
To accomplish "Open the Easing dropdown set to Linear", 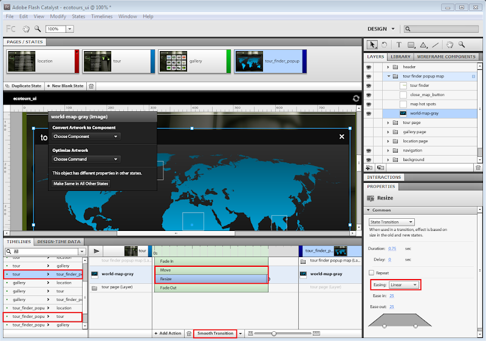I will (404, 284).
